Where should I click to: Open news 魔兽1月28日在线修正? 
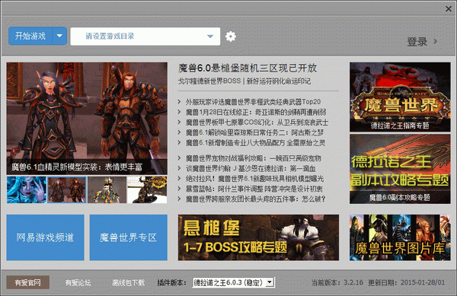coord(256,112)
